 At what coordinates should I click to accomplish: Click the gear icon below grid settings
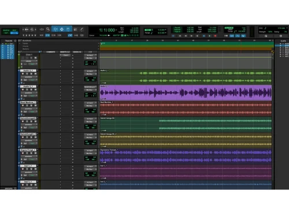click(281, 36)
